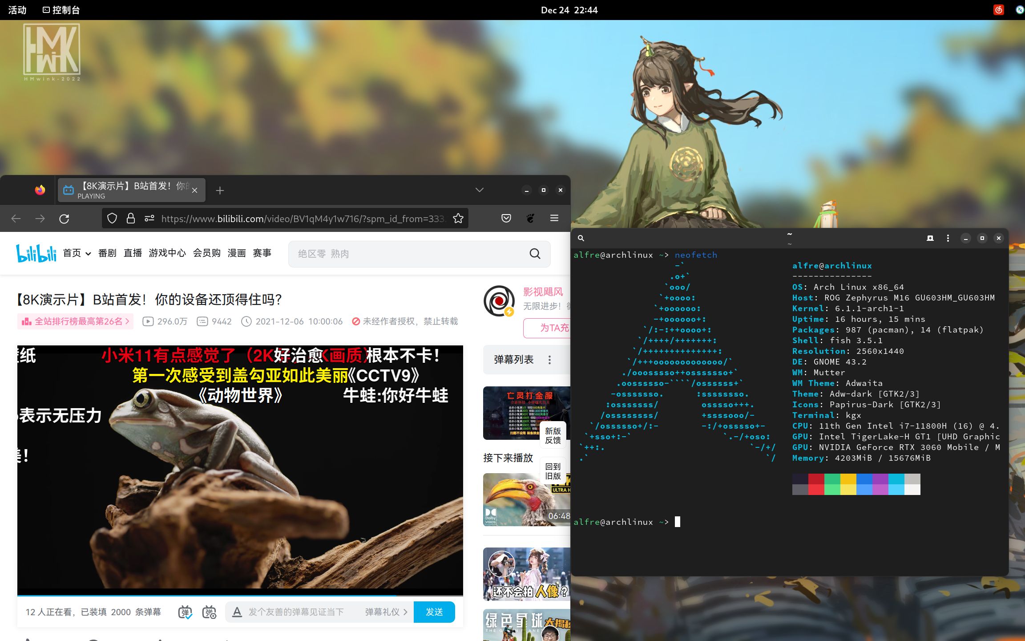The image size is (1025, 641).
Task: Open the list all tabs dropdown chevron
Action: click(x=479, y=190)
